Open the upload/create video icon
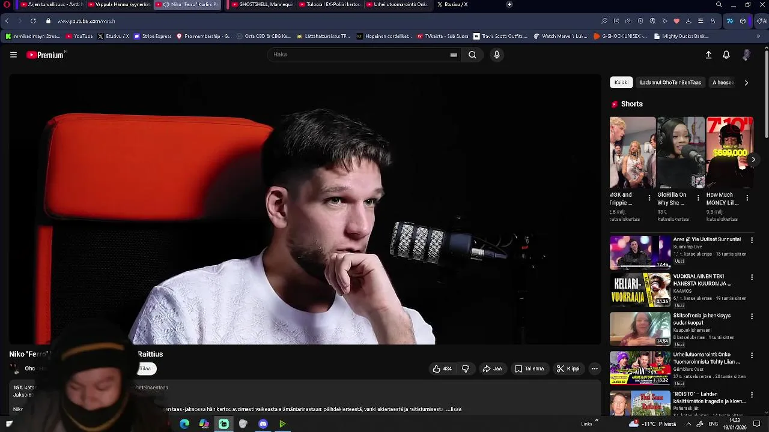This screenshot has width=769, height=432. point(708,55)
